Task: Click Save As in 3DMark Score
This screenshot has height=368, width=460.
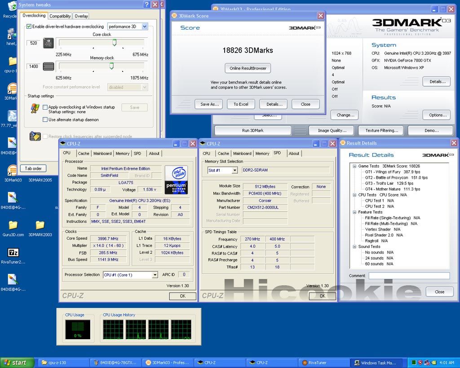Action: (x=209, y=104)
